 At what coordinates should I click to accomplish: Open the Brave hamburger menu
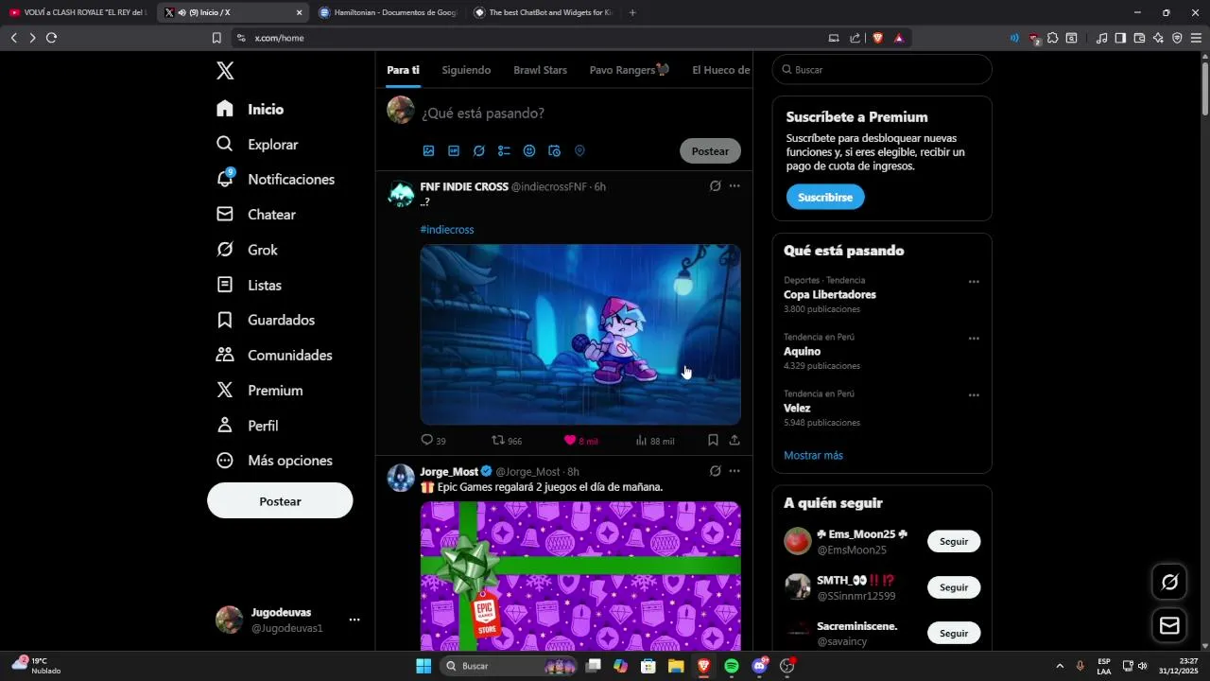[x=1196, y=38]
